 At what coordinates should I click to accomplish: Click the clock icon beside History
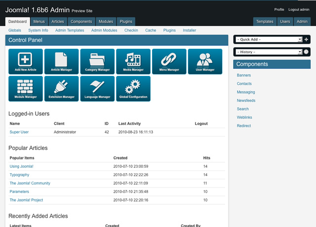click(x=306, y=52)
